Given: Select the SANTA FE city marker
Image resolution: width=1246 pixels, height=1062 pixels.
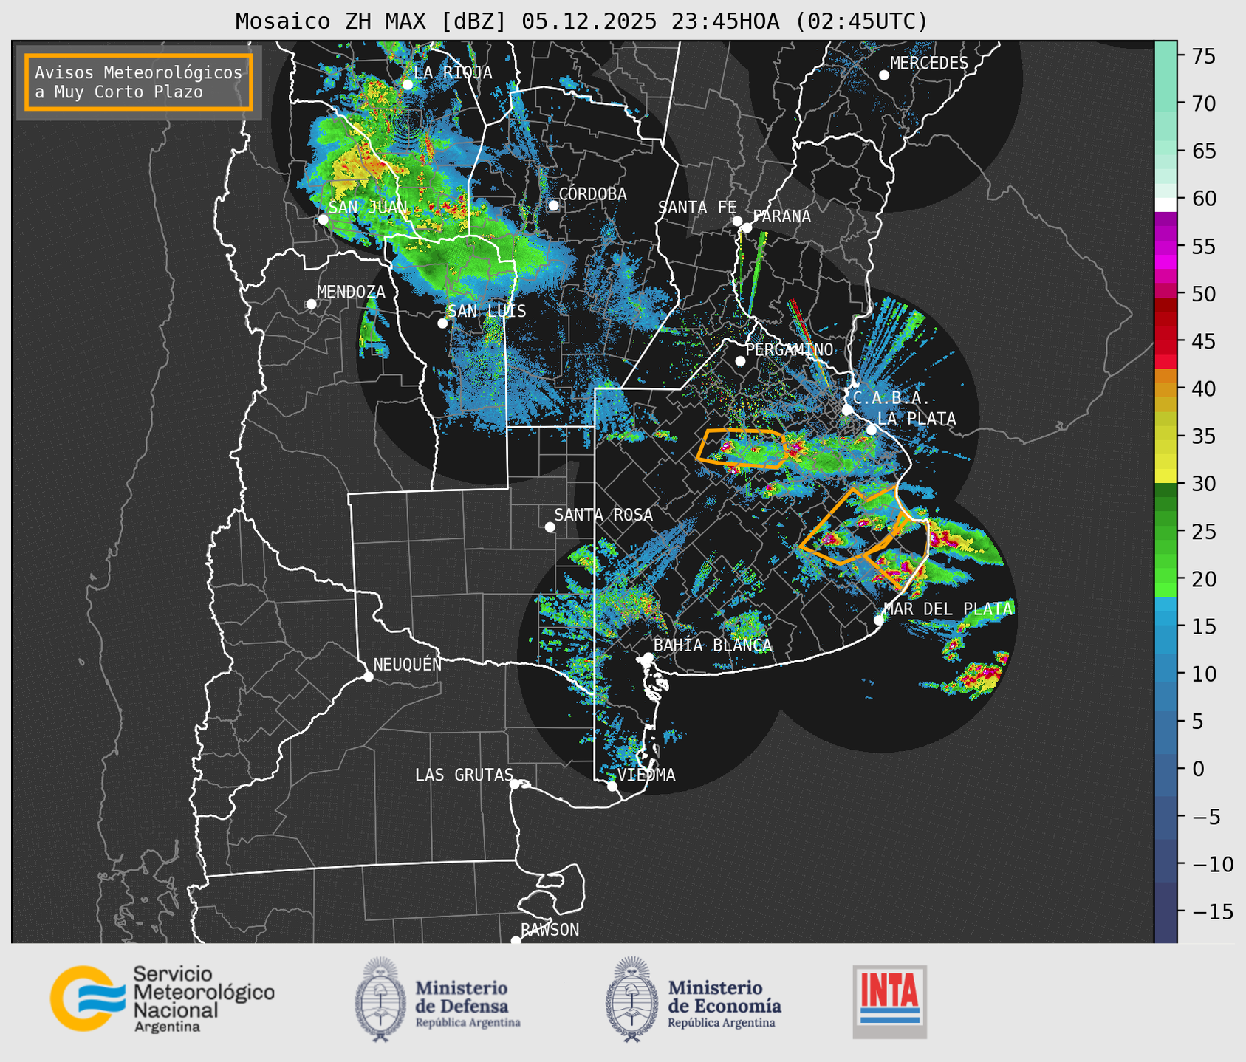Looking at the screenshot, I should click(737, 221).
